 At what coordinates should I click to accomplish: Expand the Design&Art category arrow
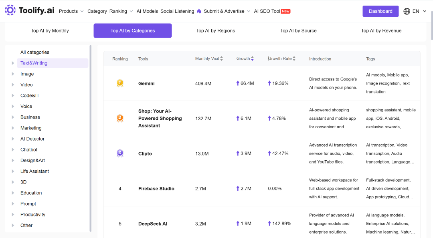pos(13,160)
